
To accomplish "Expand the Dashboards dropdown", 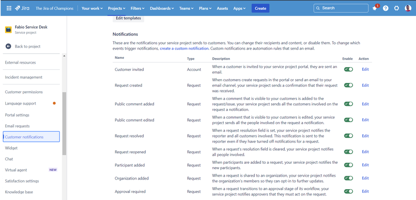I will 162,8.
